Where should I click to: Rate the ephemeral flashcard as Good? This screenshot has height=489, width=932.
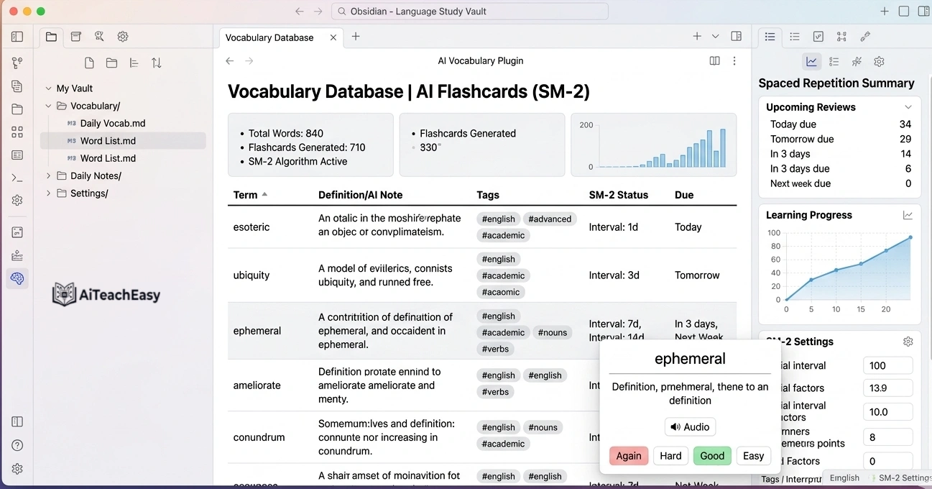pos(711,455)
